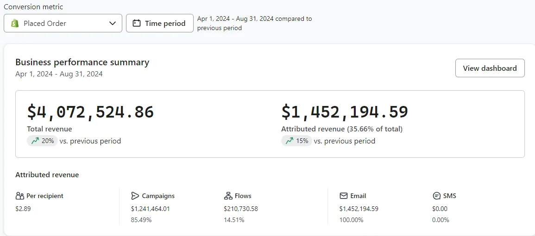Open the Time period picker
535x236 pixels.
160,23
